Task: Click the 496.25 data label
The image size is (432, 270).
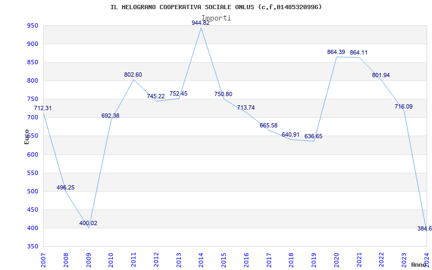Action: coord(65,187)
